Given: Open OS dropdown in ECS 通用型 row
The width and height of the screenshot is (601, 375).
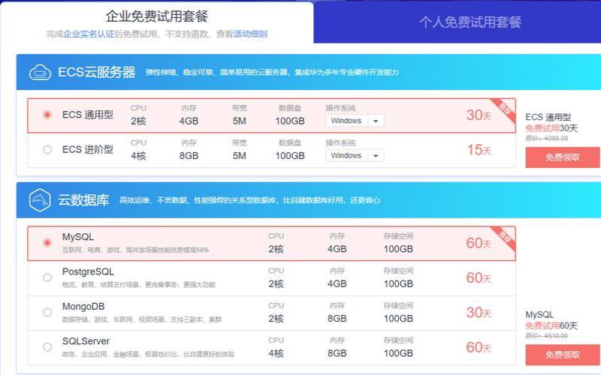Looking at the screenshot, I should 355,121.
